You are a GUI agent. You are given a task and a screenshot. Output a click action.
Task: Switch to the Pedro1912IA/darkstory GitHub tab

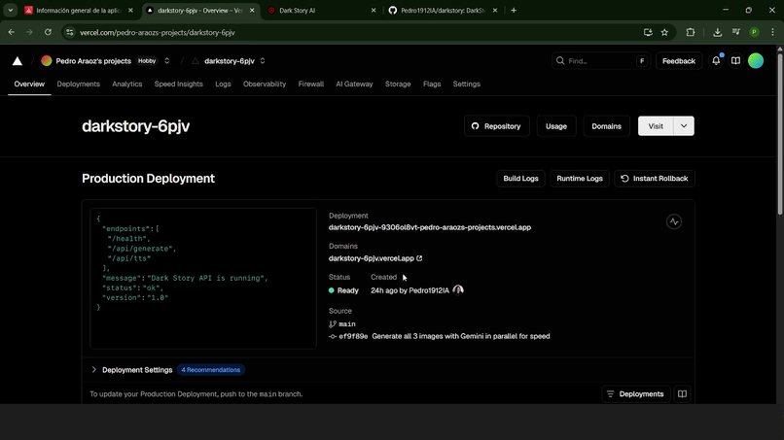click(443, 10)
